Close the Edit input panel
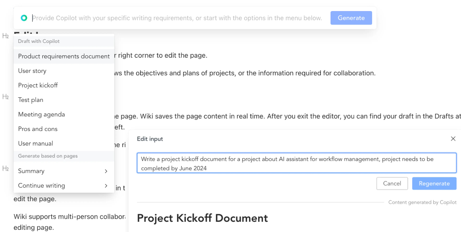This screenshot has height=232, width=461. pyautogui.click(x=452, y=139)
